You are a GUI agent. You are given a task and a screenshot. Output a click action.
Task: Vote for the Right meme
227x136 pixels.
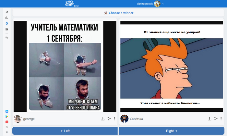coord(172,131)
